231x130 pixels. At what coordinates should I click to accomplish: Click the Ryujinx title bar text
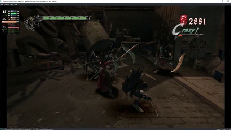(30, 1)
